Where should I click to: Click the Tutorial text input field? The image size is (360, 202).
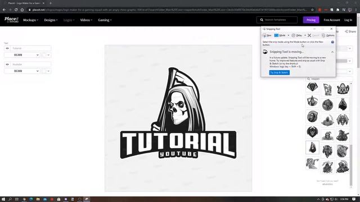[x=30, y=48]
